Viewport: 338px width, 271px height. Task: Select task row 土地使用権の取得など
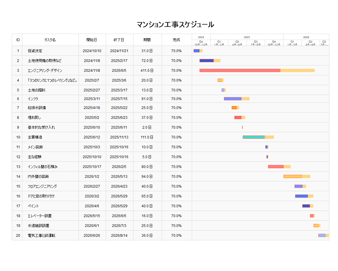click(45, 61)
